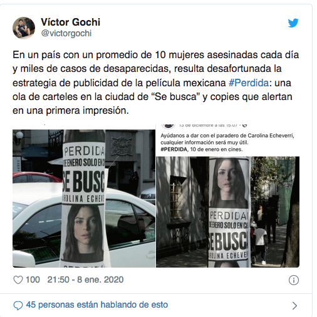Click the speech bubble reply icon
This screenshot has height=317, width=317.
click(x=18, y=306)
